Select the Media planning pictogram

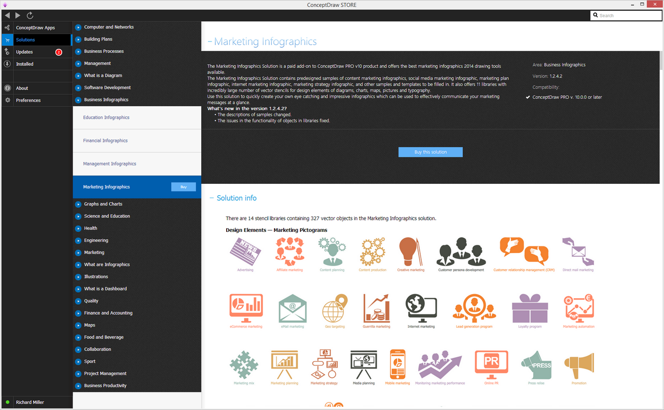point(364,364)
